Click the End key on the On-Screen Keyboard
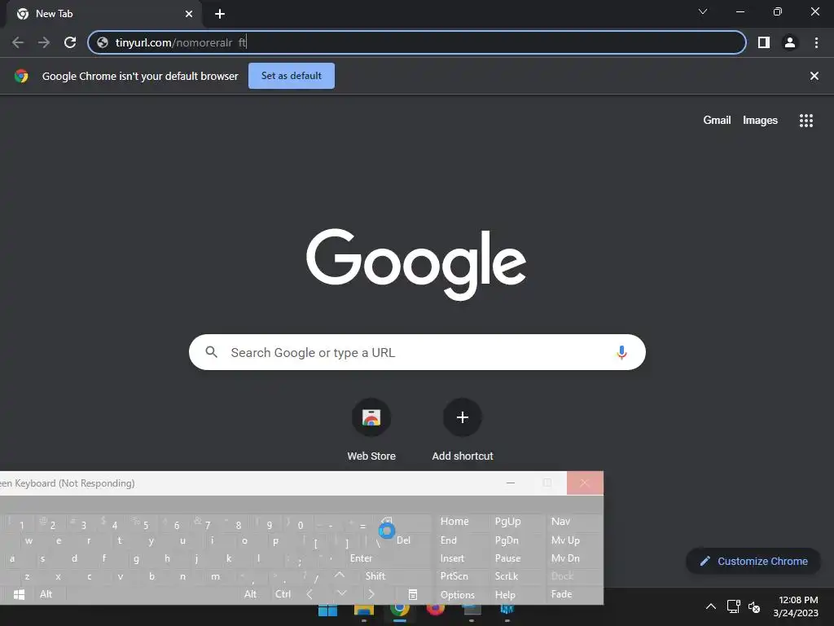 click(x=449, y=540)
